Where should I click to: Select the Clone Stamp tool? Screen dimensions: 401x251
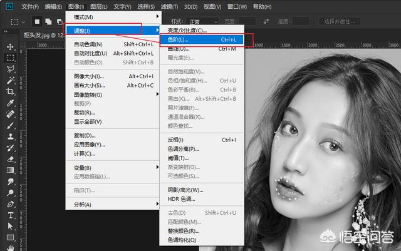11,136
